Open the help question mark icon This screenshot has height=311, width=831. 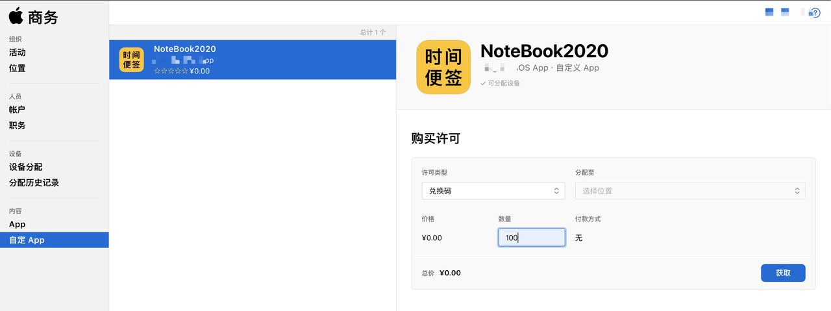[x=815, y=12]
